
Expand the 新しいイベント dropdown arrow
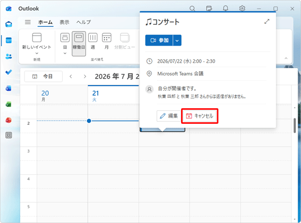37,53
